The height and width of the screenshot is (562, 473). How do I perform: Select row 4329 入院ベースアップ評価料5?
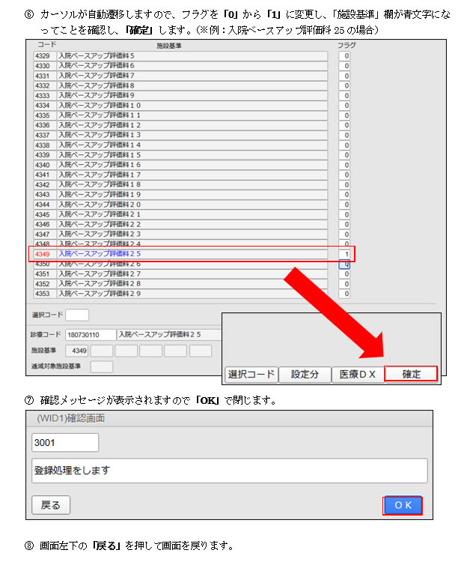[x=192, y=56]
